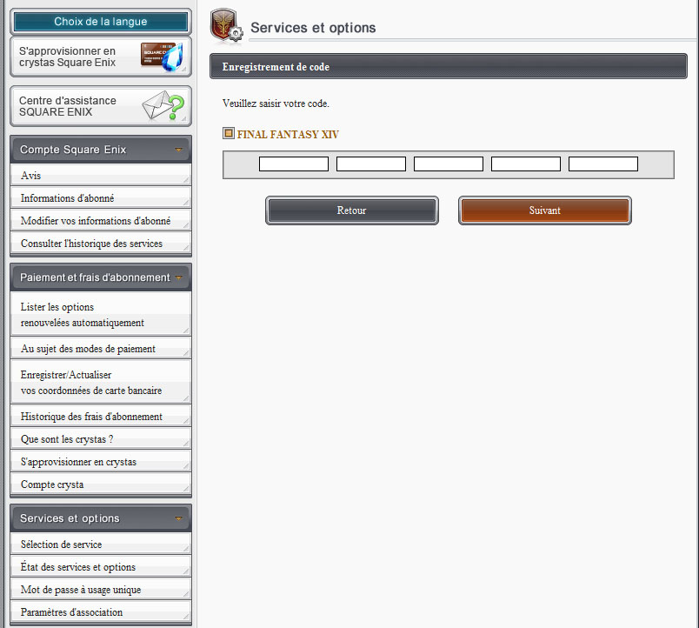Collapse Paiement et frais d'abonnement arrow
699x628 pixels.
point(178,277)
